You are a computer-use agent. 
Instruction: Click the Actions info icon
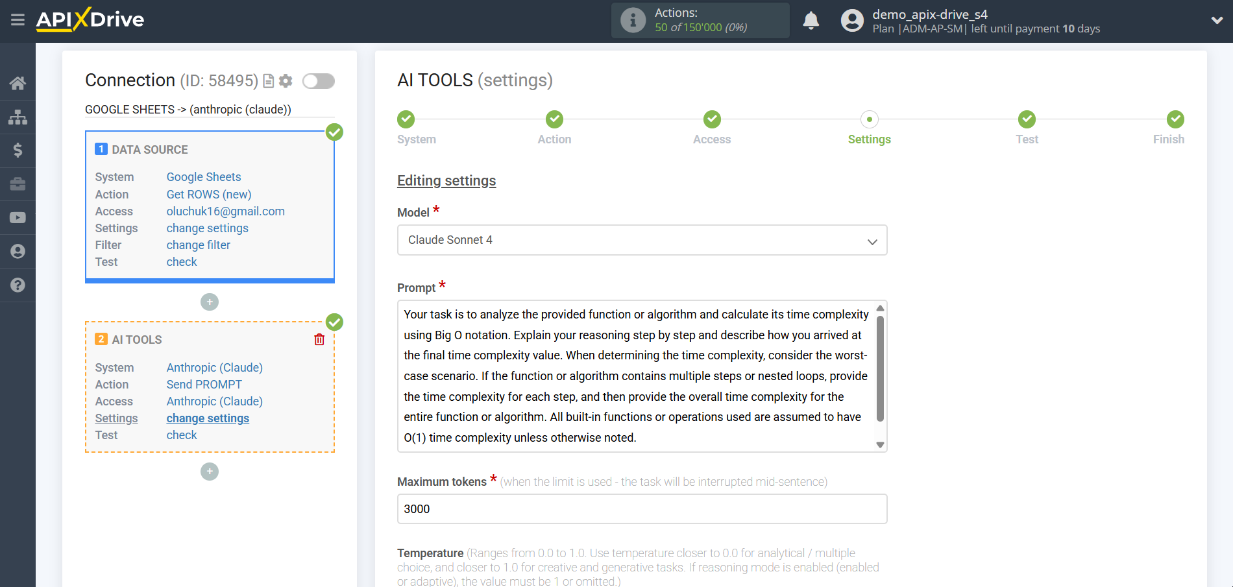pyautogui.click(x=633, y=20)
